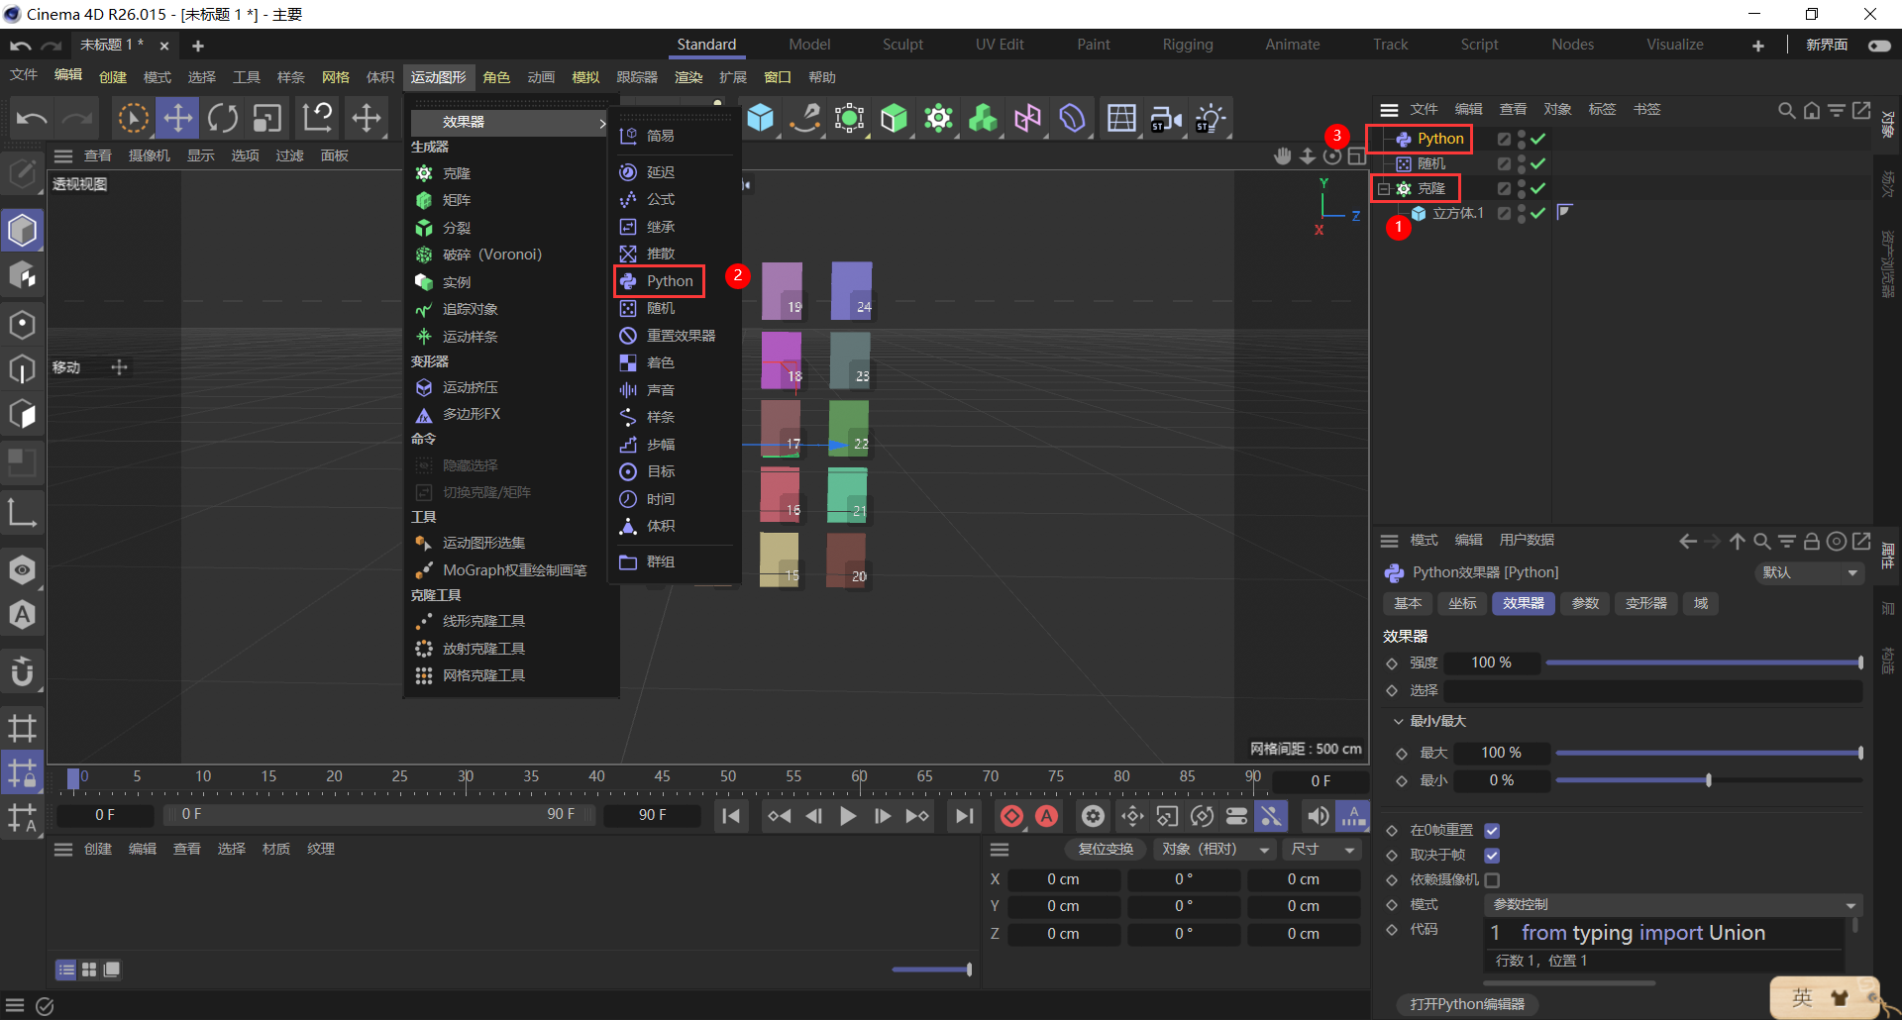Adjust the 最小 minimum slider
Screen dimensions: 1902x1020
click(x=1709, y=780)
